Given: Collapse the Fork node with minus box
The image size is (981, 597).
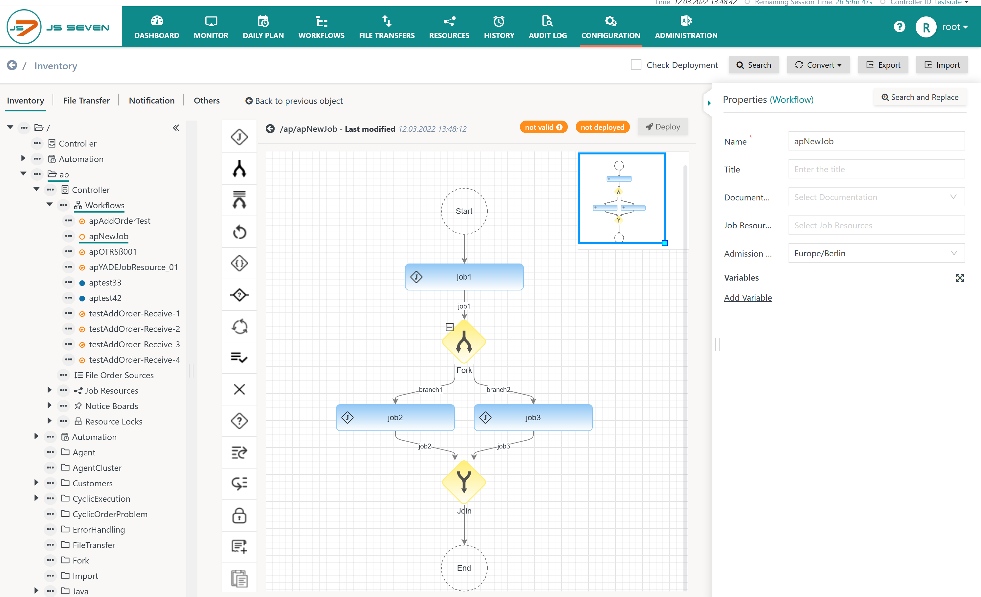Looking at the screenshot, I should coord(450,327).
